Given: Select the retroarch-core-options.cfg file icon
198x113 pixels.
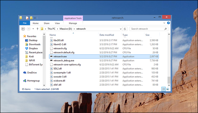Looking at the screenshot, I should (x=51, y=65).
